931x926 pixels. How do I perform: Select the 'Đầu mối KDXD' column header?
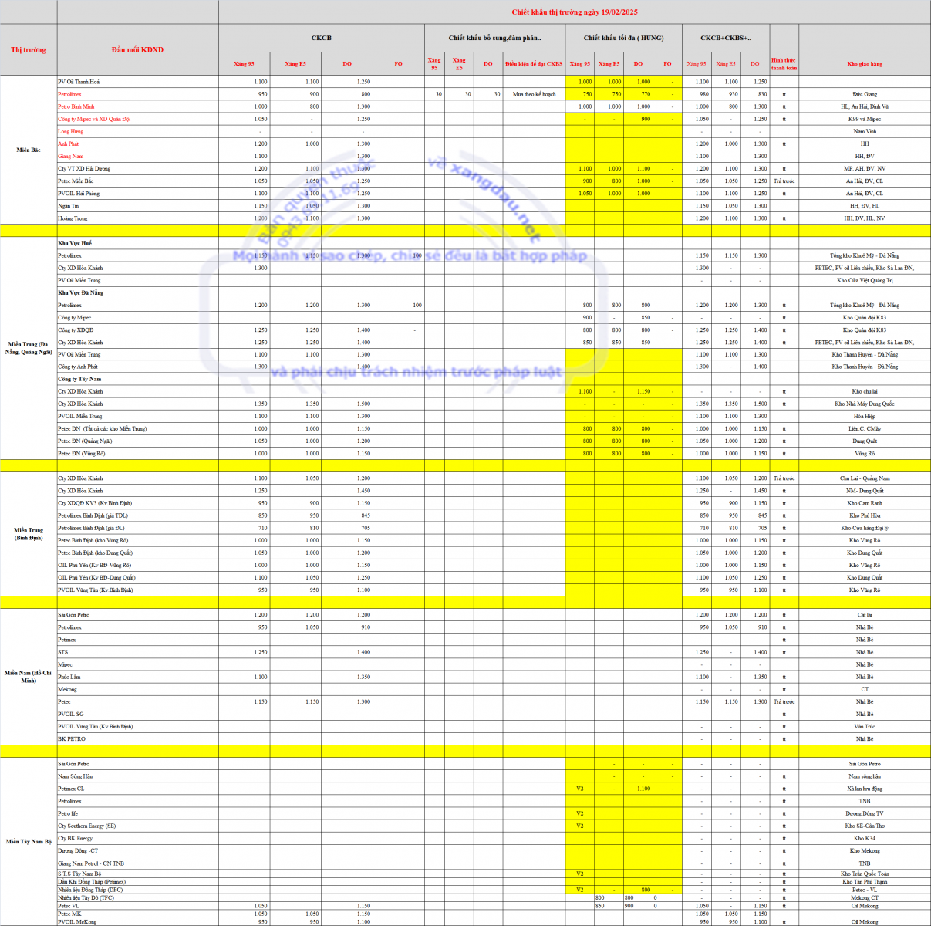pyautogui.click(x=137, y=50)
